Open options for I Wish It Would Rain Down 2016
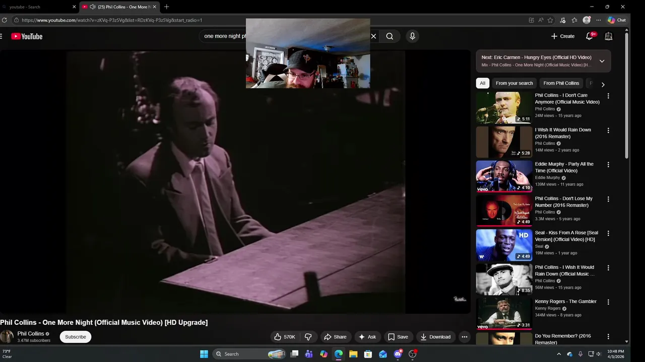 pyautogui.click(x=608, y=130)
